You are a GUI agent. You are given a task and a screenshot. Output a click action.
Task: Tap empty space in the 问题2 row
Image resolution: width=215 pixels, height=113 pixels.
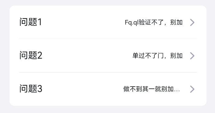[86, 56]
